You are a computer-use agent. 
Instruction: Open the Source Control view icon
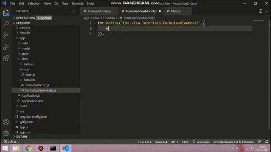(x=6, y=35)
